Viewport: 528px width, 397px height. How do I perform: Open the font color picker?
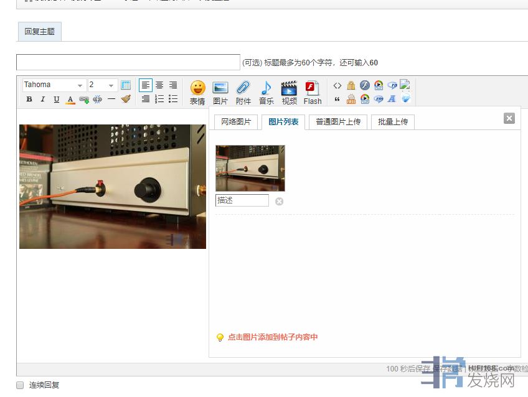coord(70,100)
